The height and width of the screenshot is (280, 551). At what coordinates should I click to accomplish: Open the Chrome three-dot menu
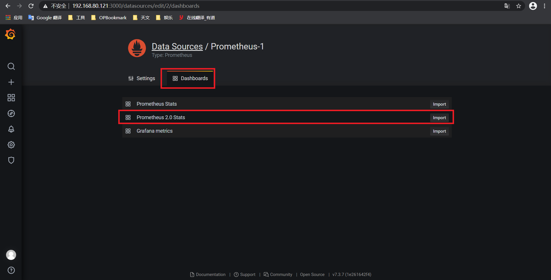tap(544, 6)
